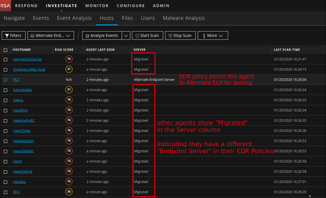Screen dimensions: 326x198
Task: Uncheck the PC2 host checkbox
Action: tap(5, 80)
